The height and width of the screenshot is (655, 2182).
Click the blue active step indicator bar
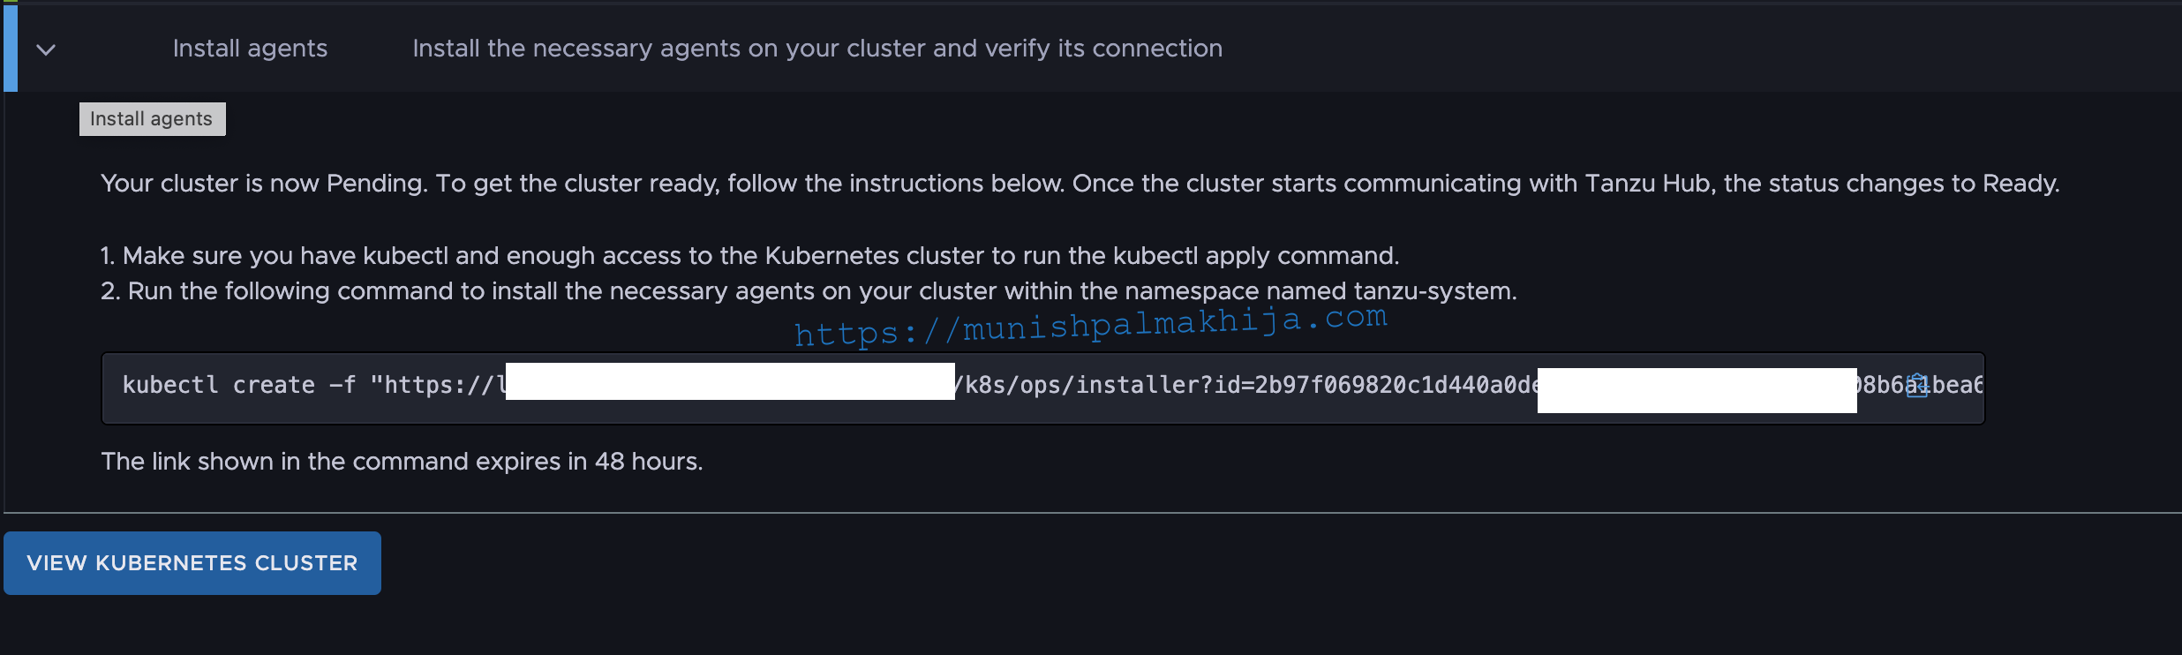click(11, 48)
